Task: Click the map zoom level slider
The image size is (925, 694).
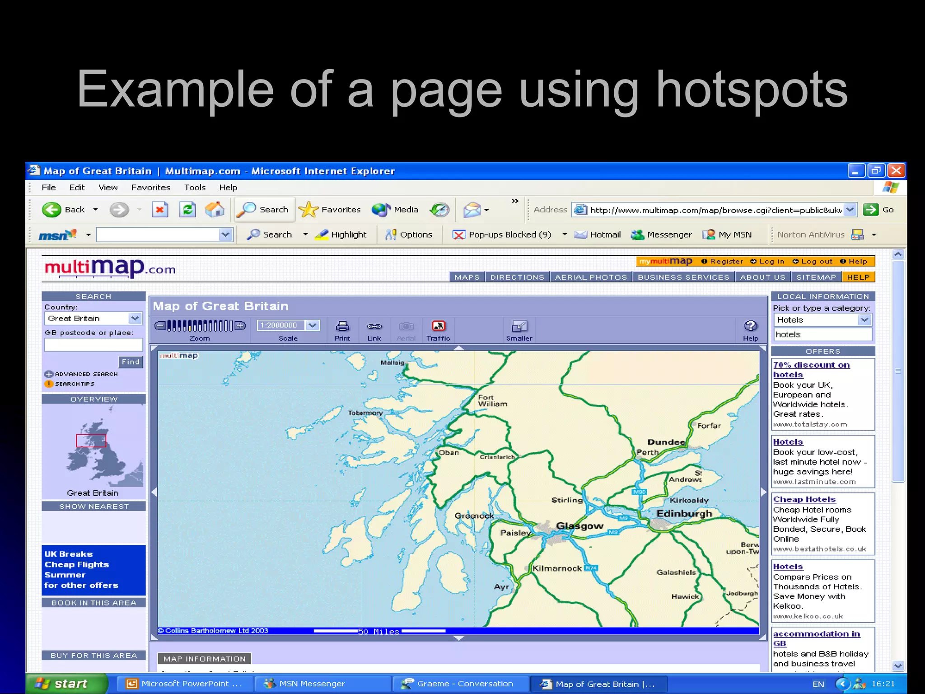Action: pos(200,326)
